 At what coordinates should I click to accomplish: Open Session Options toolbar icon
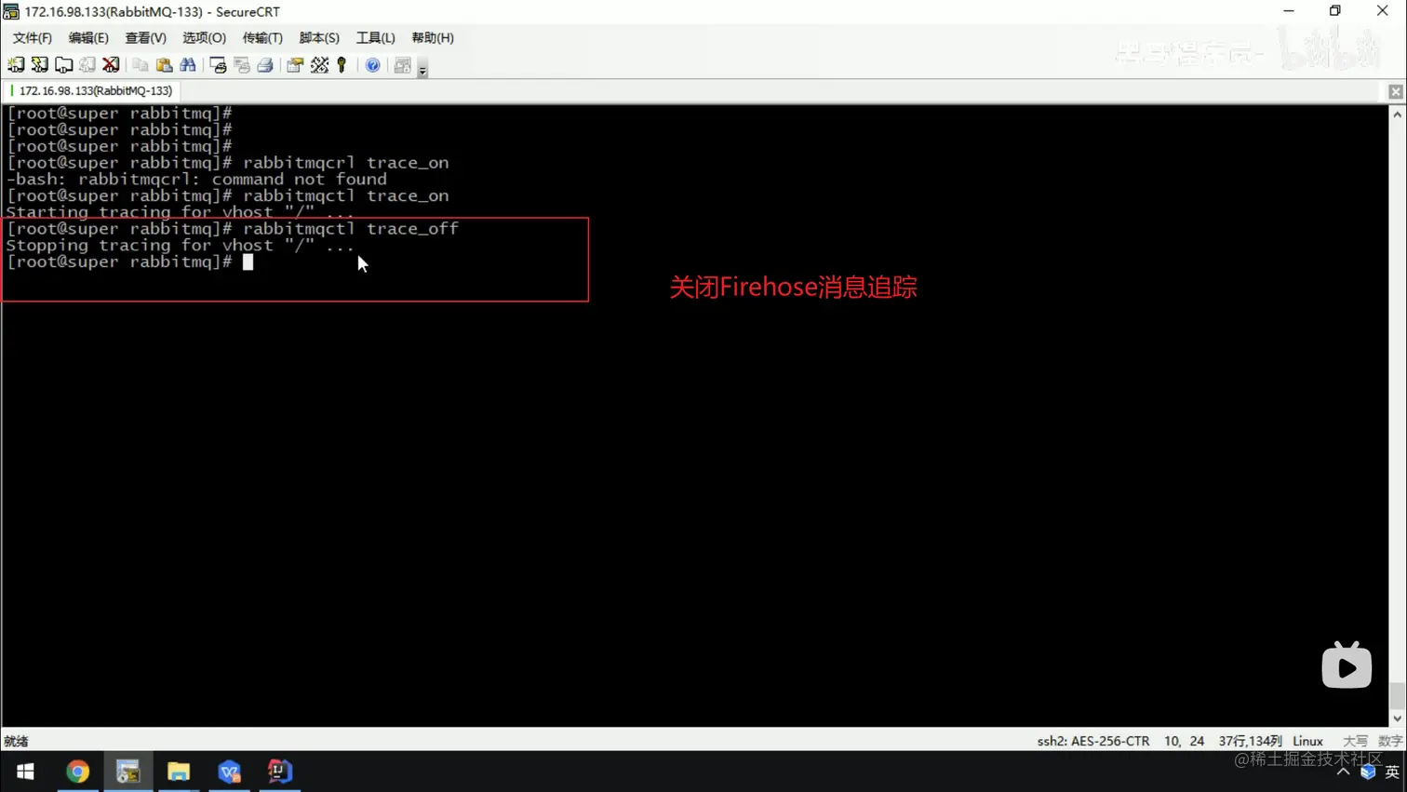coord(295,65)
